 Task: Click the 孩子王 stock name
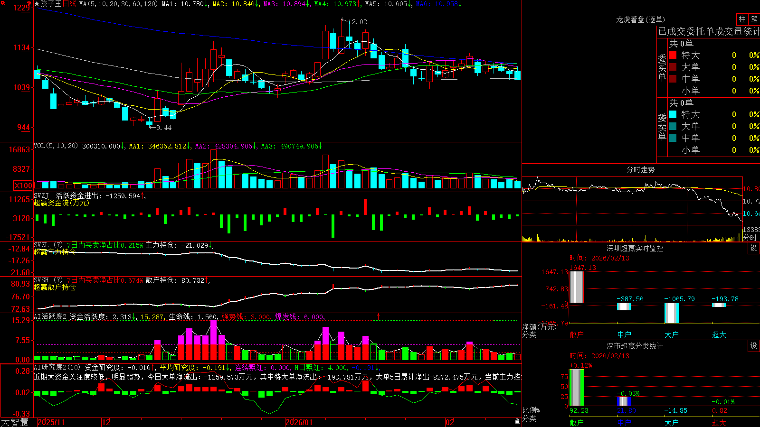(51, 4)
